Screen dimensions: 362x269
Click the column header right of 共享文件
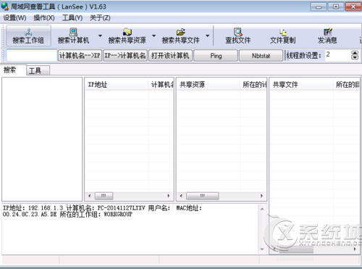(x=347, y=84)
